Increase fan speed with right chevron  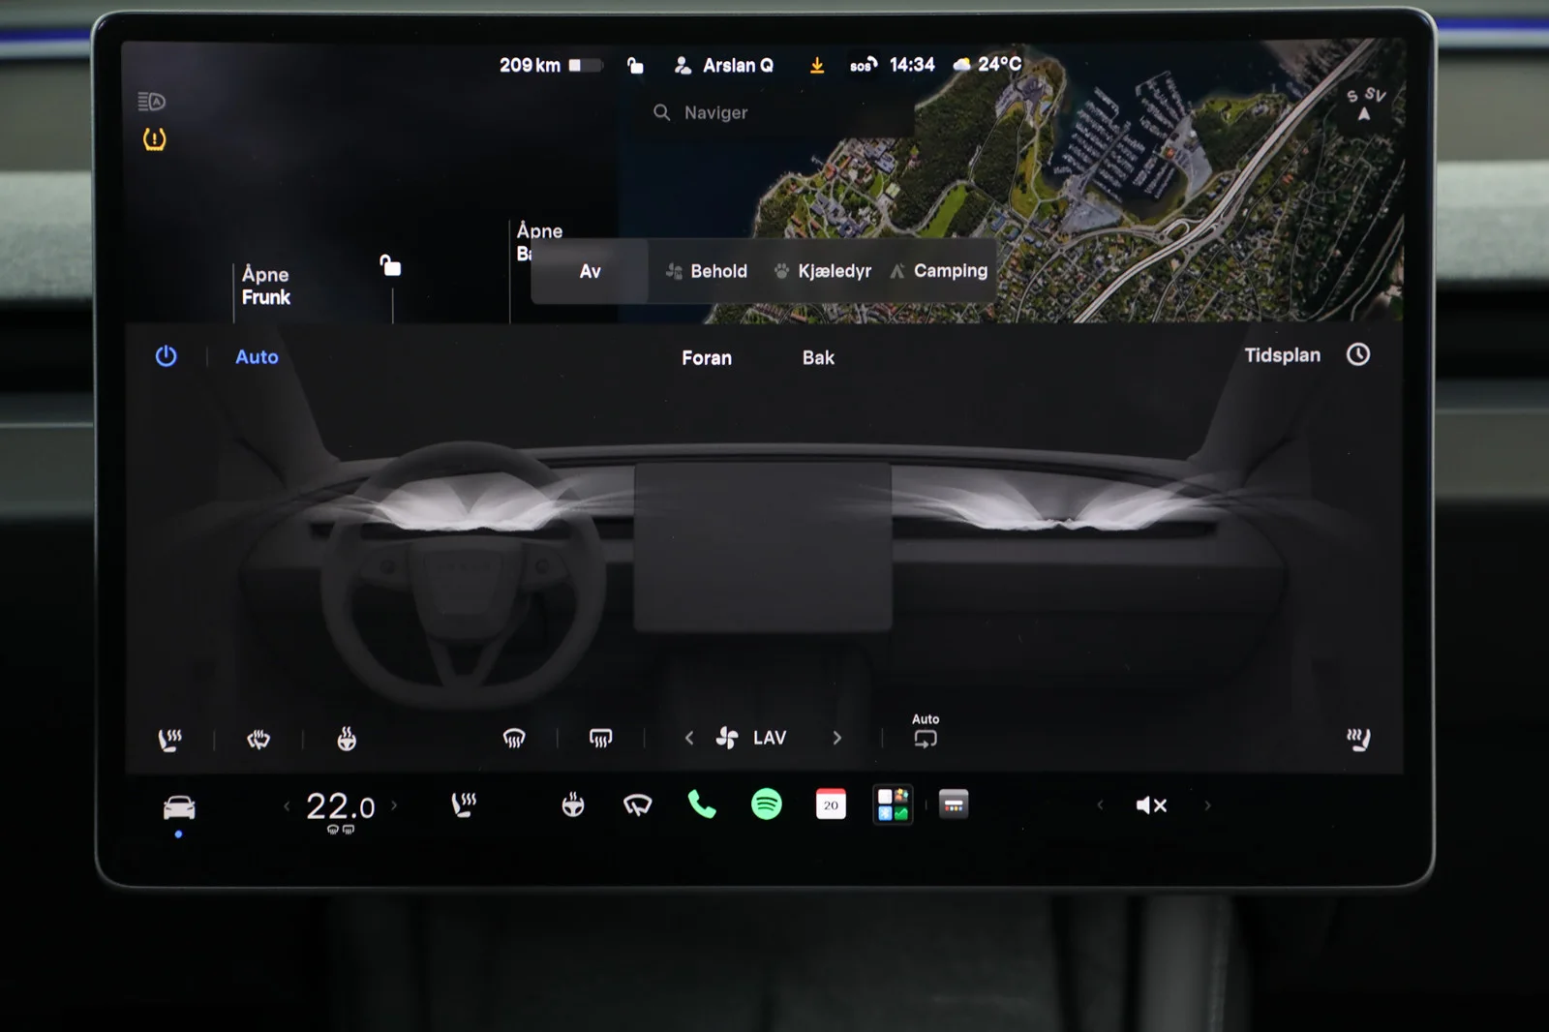click(837, 738)
